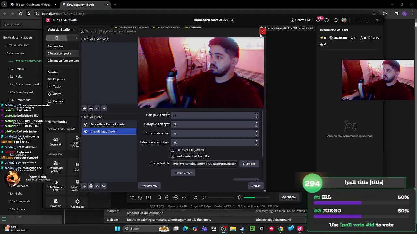Adjust the microphone volume slider
This screenshot has height=234, width=417.
[257, 197]
